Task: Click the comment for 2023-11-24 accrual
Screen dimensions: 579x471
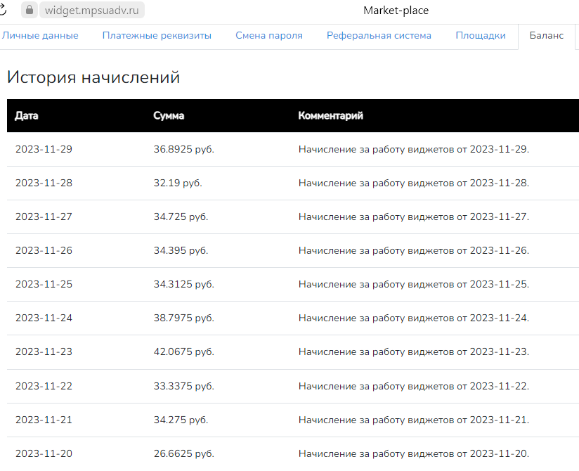Action: [x=413, y=318]
